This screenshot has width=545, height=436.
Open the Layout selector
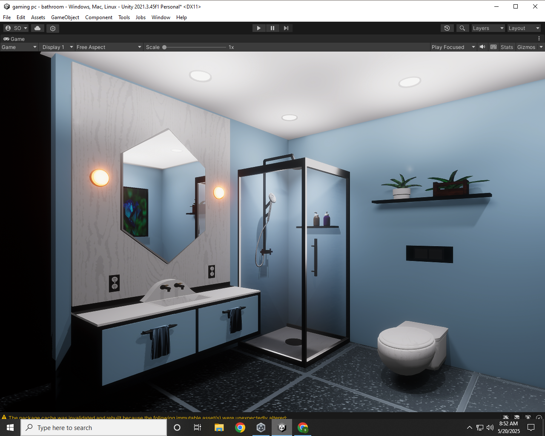click(524, 28)
